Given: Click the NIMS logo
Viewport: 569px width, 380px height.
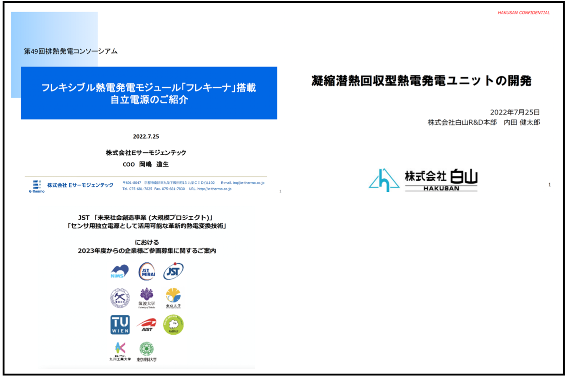Looking at the screenshot, I should pos(120,271).
